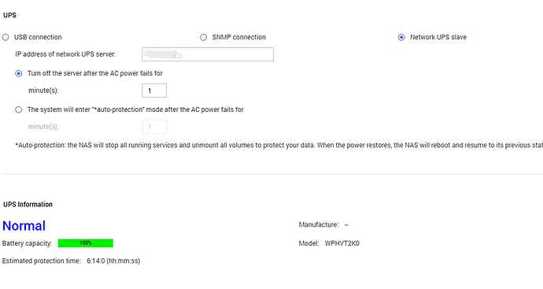This screenshot has width=543, height=289.
Task: Select the USB connection radio button
Action: pyautogui.click(x=6, y=38)
